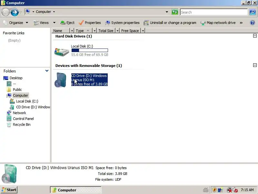Click Devices with Removable Storage header

point(88,66)
